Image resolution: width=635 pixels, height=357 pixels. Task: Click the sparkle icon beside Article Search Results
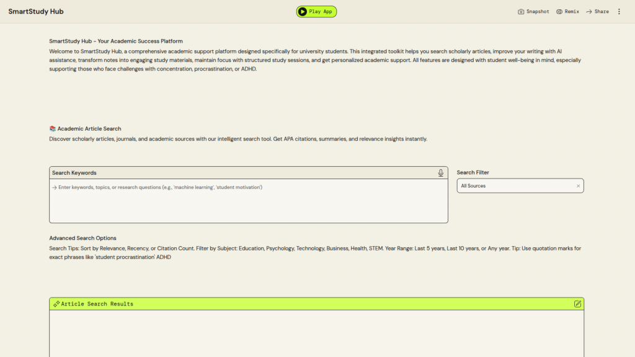(56, 304)
